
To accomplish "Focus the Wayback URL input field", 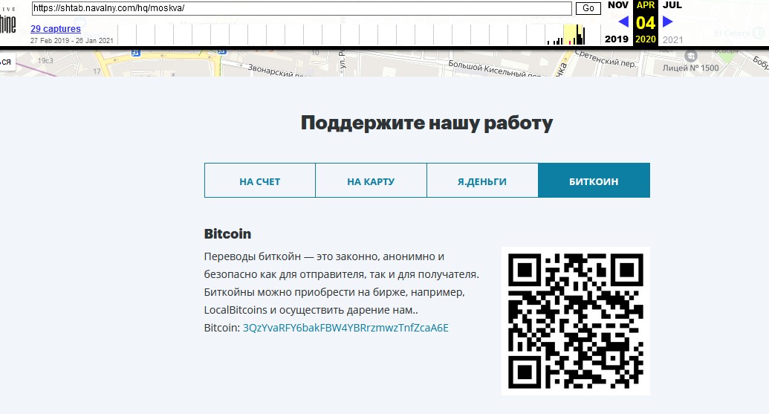I will pyautogui.click(x=302, y=8).
